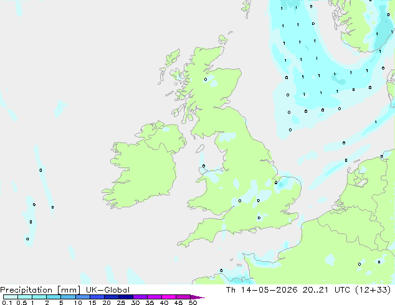Click the 2–5 mm legend color box
The image size is (395, 305).
click(x=54, y=297)
